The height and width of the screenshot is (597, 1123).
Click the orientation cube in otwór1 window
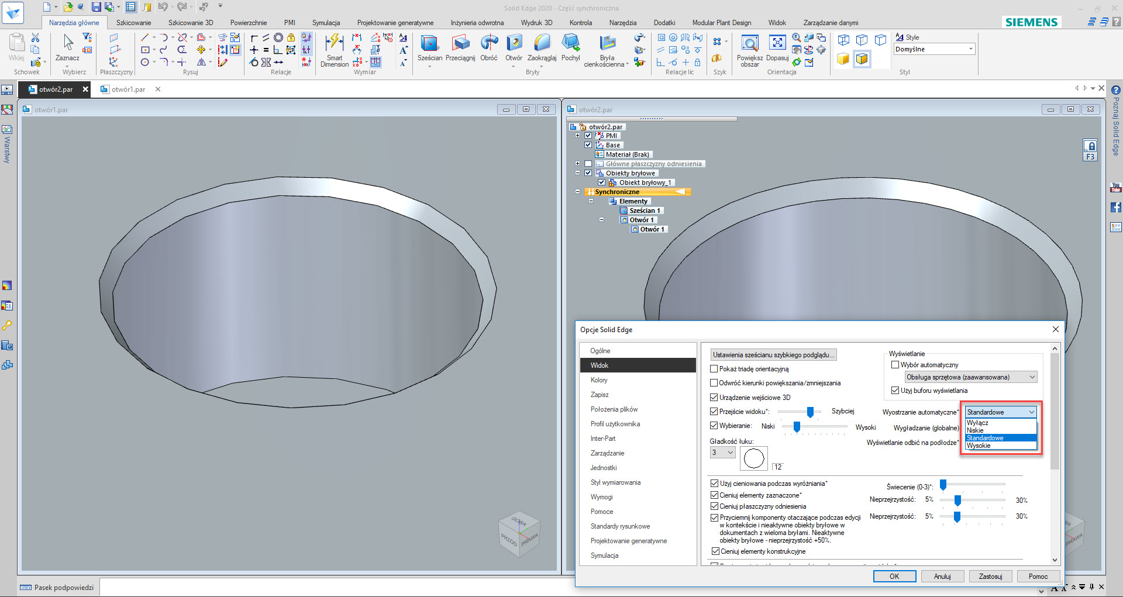coord(519,533)
